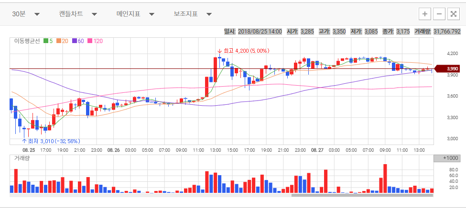Select the 3,990 current price tag
The height and width of the screenshot is (212, 466).
click(x=452, y=69)
